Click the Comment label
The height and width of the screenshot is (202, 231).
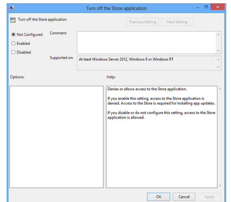(x=58, y=33)
